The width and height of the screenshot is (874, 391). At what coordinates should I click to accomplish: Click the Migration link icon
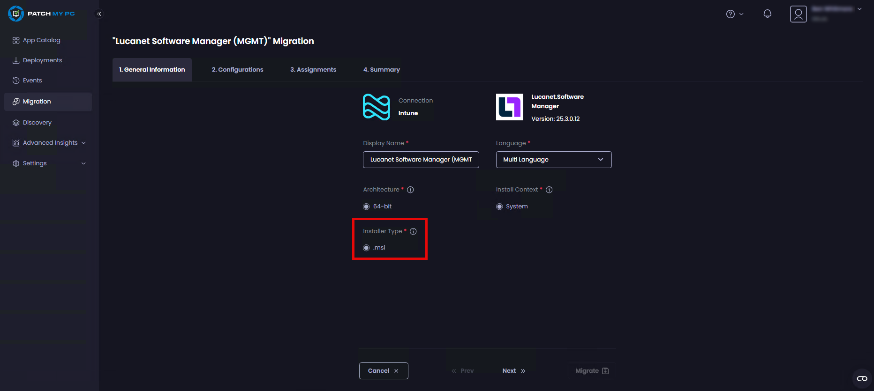point(16,102)
